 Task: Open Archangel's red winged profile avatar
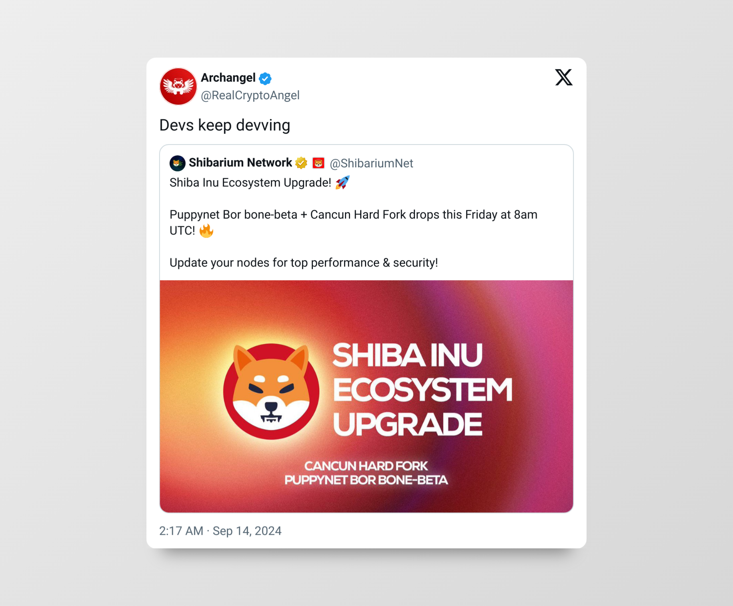point(178,86)
